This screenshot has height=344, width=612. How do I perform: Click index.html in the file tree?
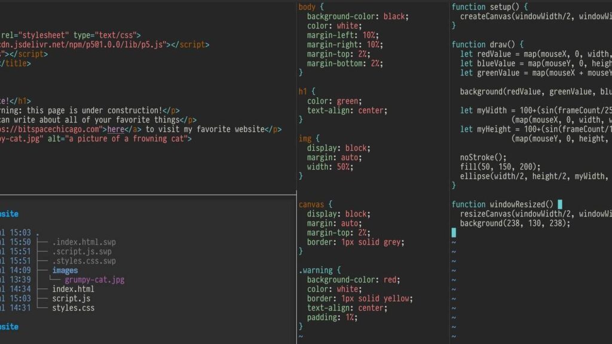73,290
